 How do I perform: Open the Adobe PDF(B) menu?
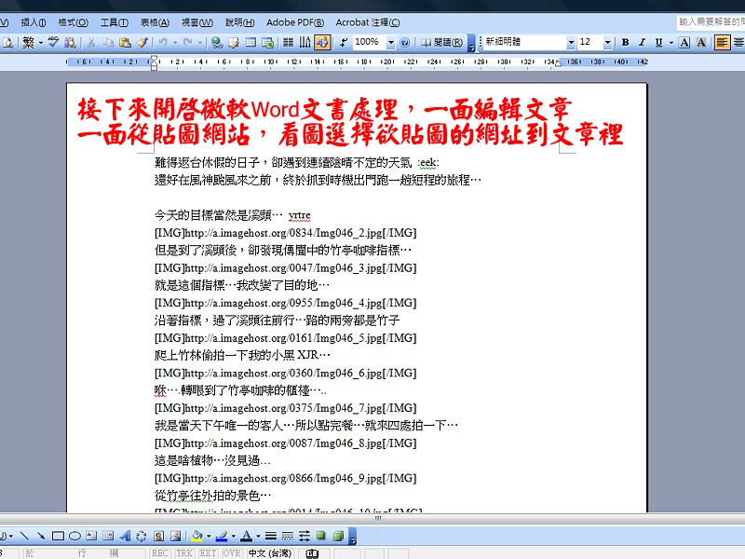[x=295, y=22]
